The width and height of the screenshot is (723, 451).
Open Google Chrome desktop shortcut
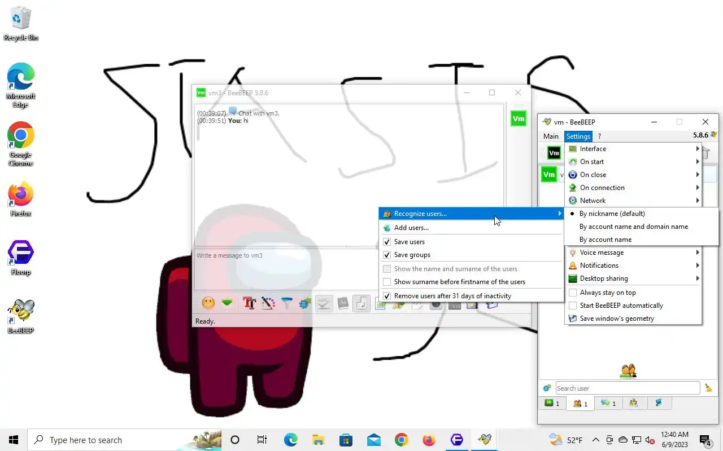21,144
